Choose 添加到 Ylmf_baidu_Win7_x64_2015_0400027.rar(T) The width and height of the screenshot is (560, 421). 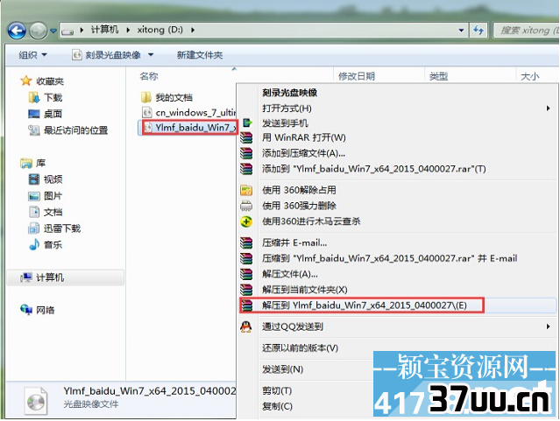(374, 169)
